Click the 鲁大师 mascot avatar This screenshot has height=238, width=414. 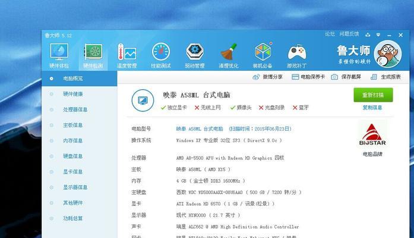pyautogui.click(x=388, y=54)
